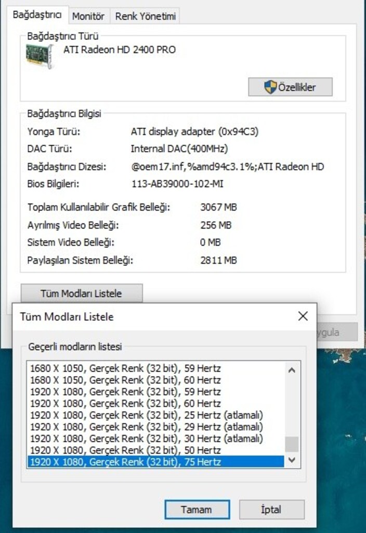Click the ATI Radeon HD 2400 PRO adapter name
This screenshot has height=533, width=366.
click(x=120, y=49)
